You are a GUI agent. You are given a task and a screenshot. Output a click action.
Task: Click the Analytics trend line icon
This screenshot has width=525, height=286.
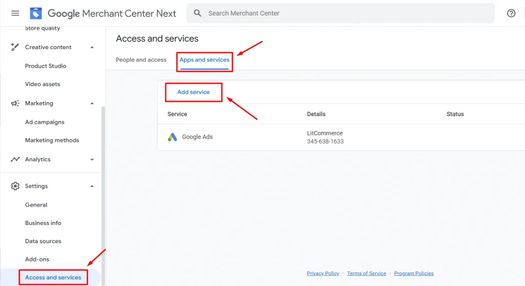pyautogui.click(x=15, y=159)
